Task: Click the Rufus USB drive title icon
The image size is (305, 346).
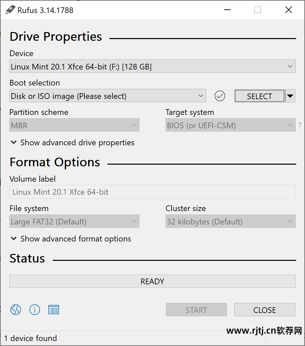Action: (x=10, y=10)
